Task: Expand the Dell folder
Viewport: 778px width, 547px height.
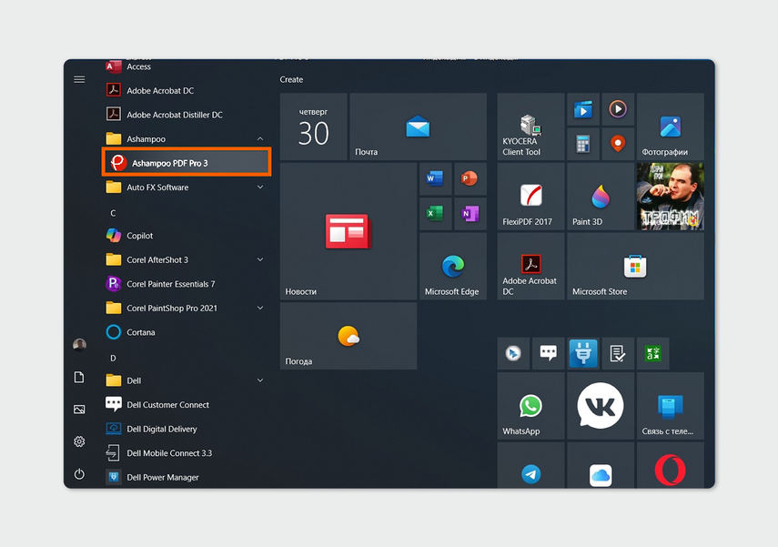Action: (260, 380)
